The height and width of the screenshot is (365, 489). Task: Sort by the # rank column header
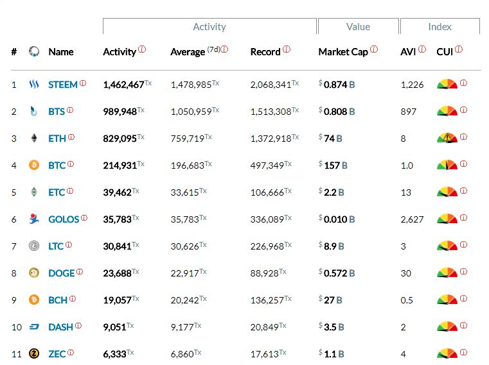point(13,52)
